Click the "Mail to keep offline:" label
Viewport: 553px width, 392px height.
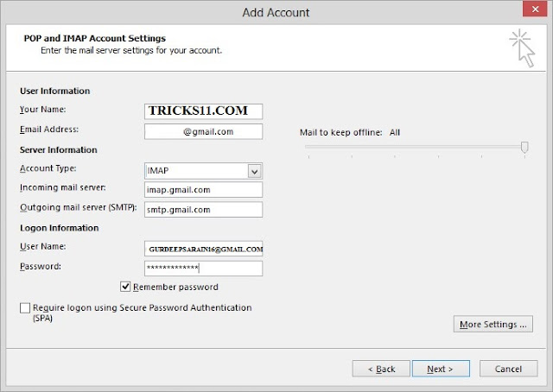[341, 133]
